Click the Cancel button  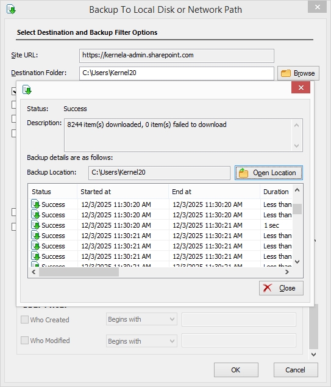pyautogui.click(x=296, y=370)
